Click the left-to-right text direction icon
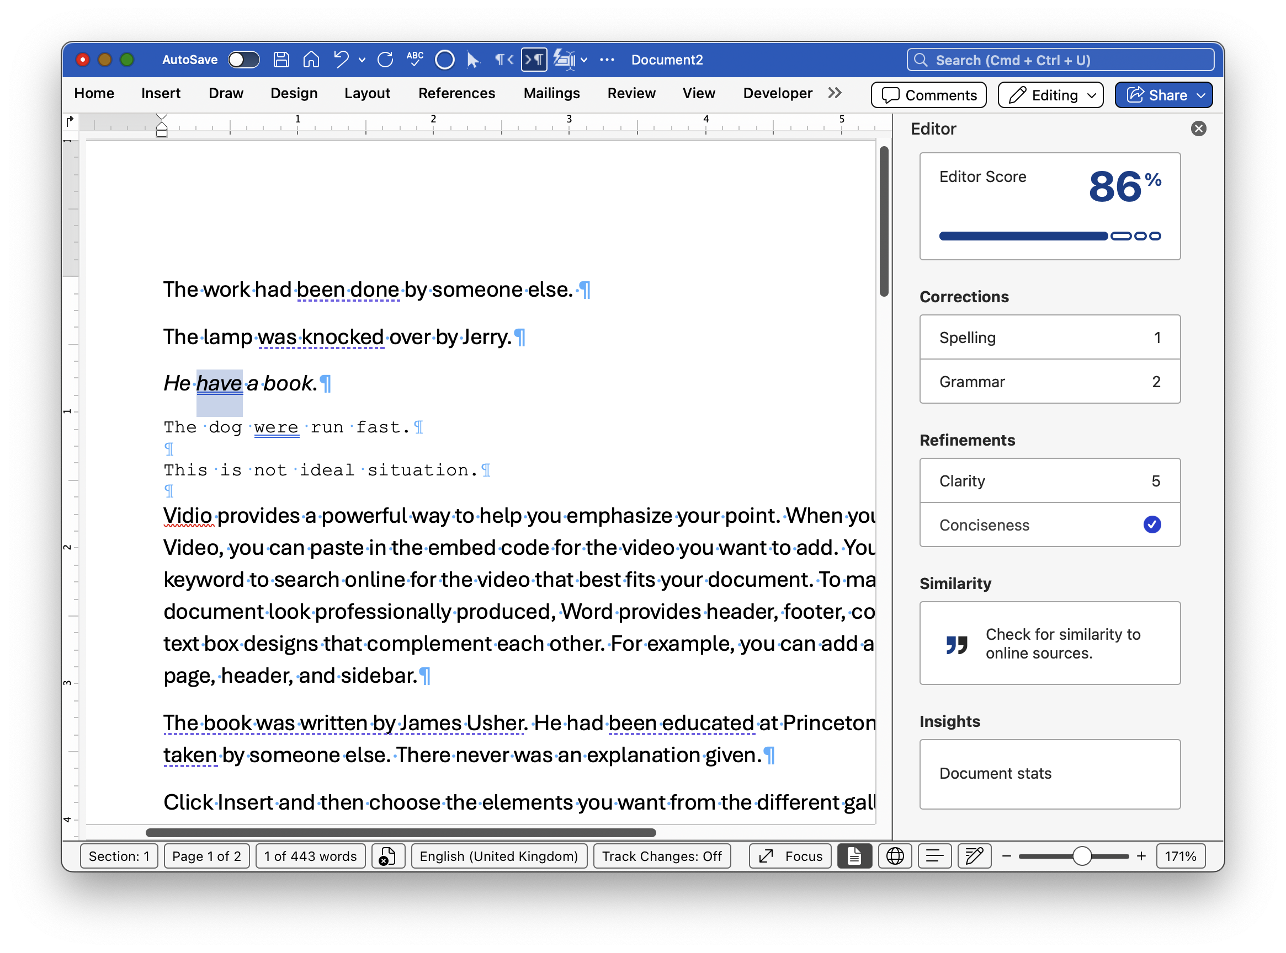Viewport: 1286px width, 953px height. [534, 60]
